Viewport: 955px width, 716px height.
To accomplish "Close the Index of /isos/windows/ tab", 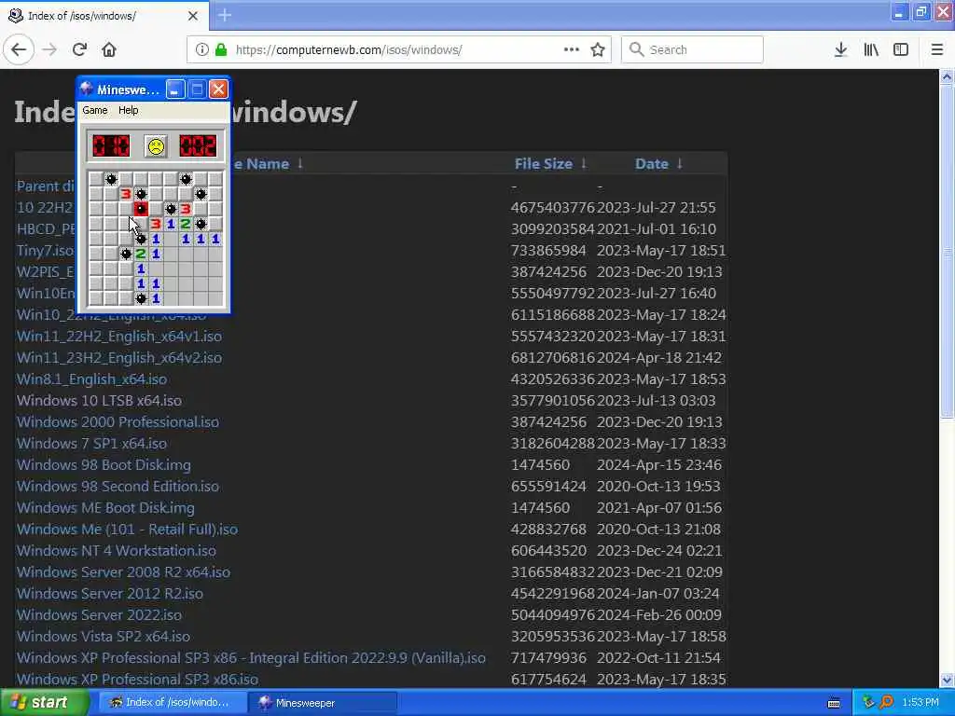I will click(x=193, y=16).
